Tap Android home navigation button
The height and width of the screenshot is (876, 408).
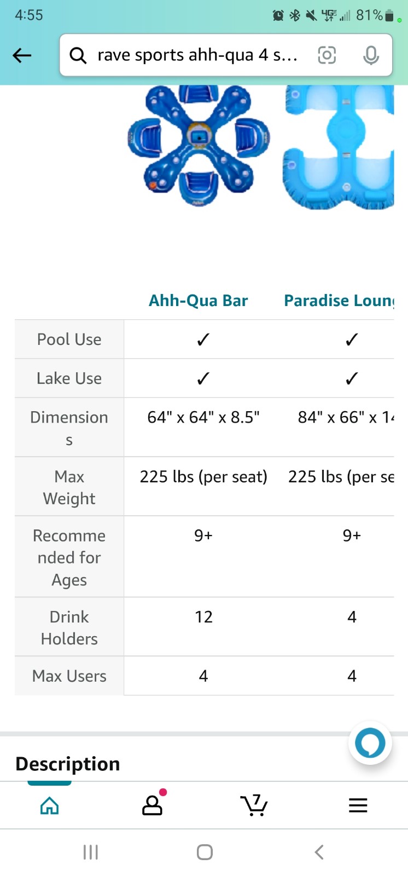(x=205, y=852)
